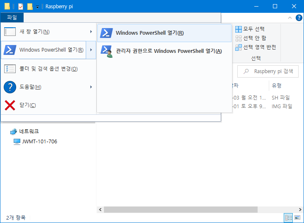Click the 토 오후 9 date cell

249,106
